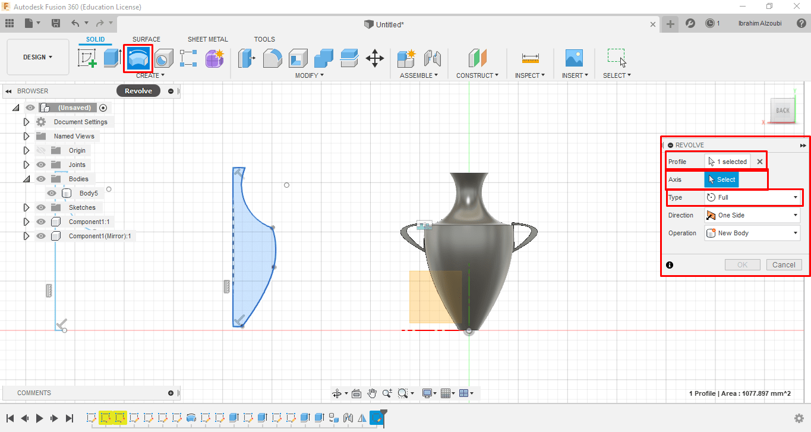Click the Axis Select button

[722, 179]
